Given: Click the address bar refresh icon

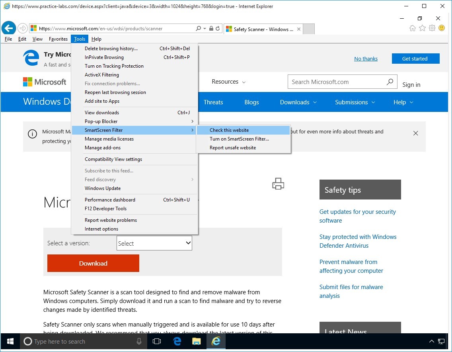Looking at the screenshot, I should click(x=218, y=29).
